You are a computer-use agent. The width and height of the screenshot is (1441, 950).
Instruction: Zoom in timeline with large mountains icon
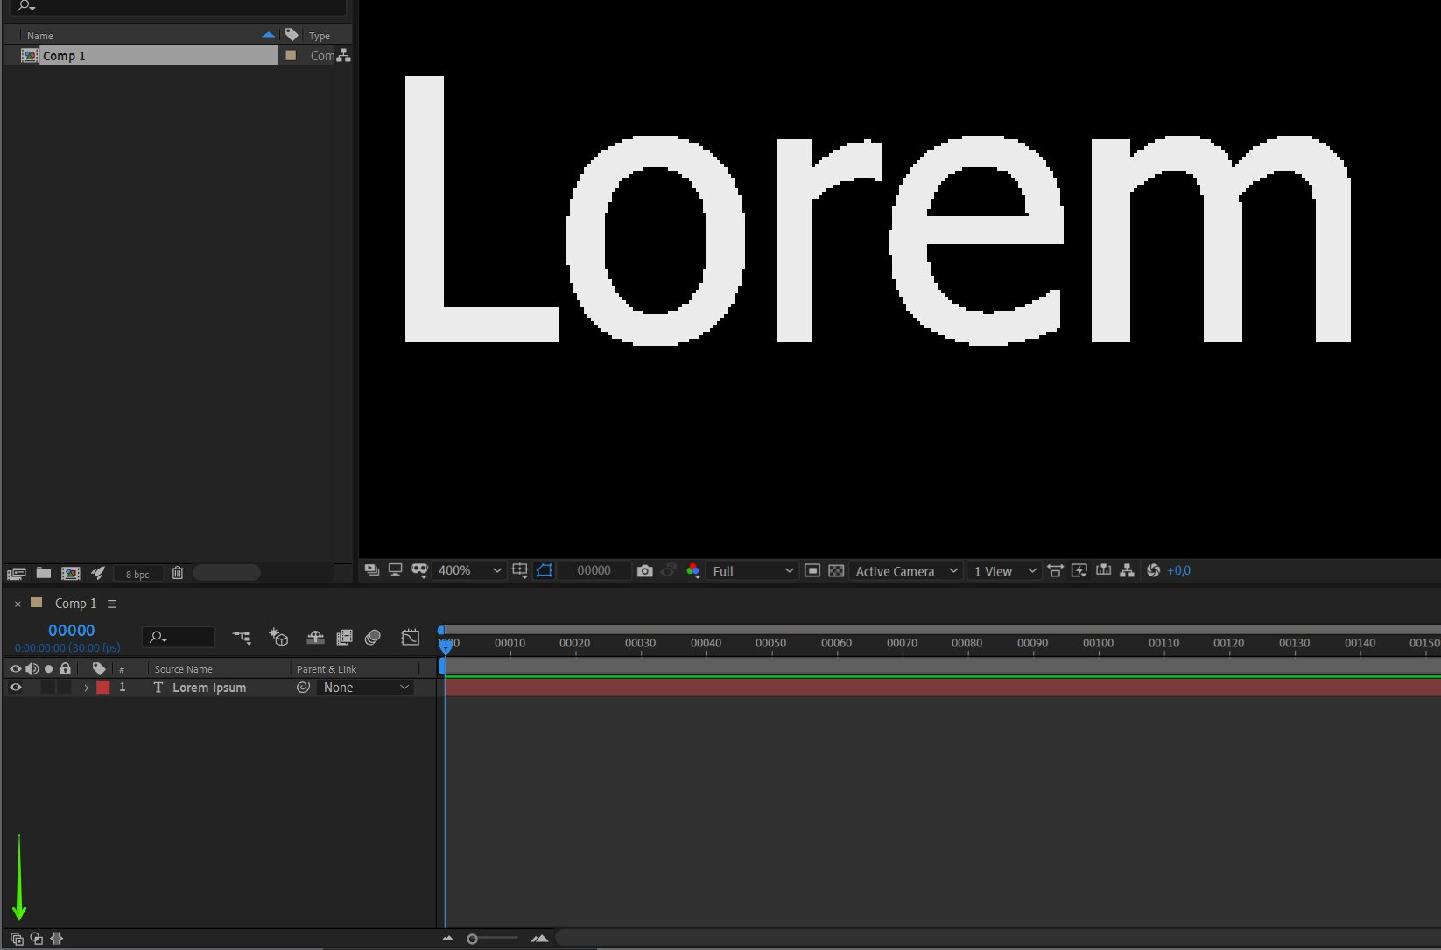click(x=539, y=939)
